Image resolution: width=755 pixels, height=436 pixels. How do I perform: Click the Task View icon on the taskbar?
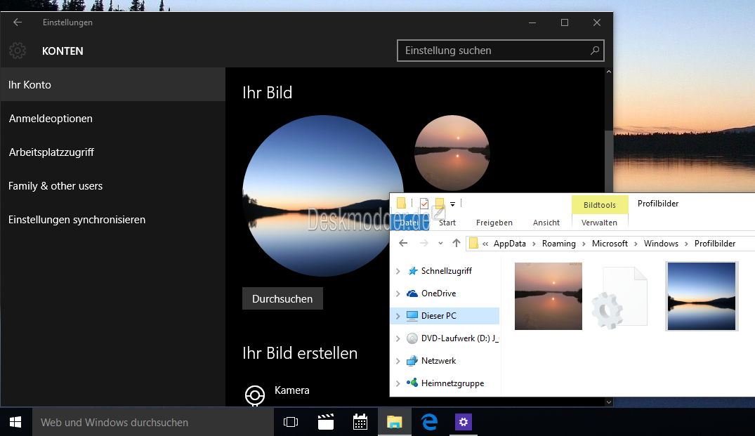click(291, 422)
